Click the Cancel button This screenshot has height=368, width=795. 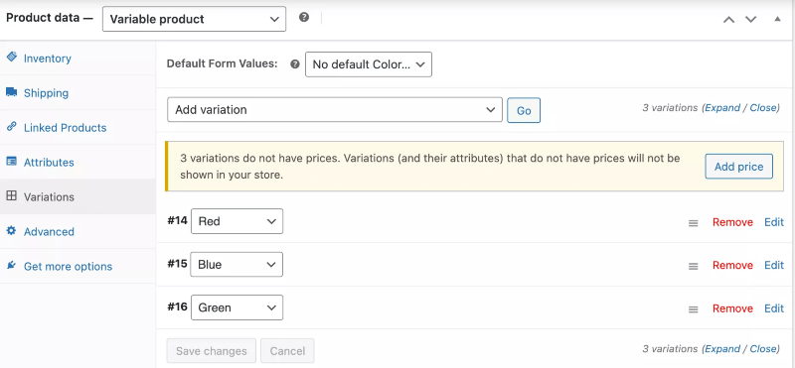click(287, 351)
